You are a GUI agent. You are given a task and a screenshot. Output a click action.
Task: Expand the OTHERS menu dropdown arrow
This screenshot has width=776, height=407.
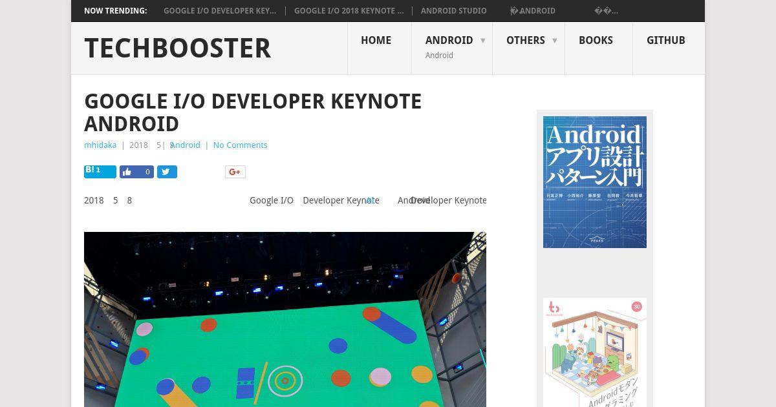(554, 41)
